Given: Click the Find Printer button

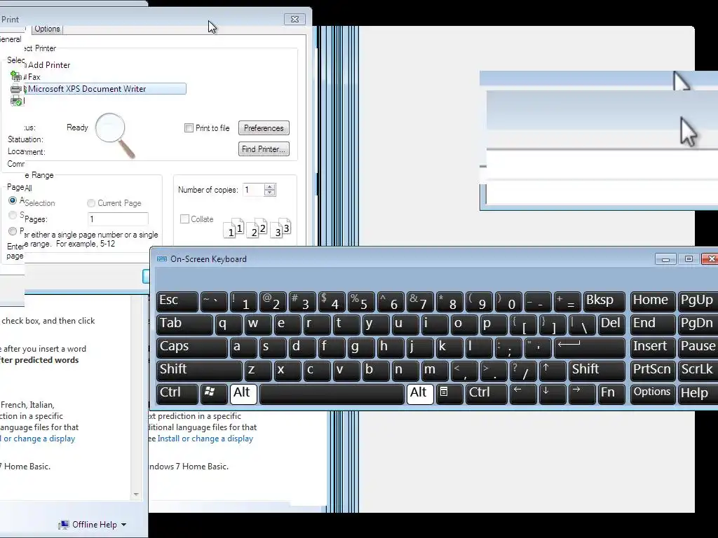Looking at the screenshot, I should (264, 149).
